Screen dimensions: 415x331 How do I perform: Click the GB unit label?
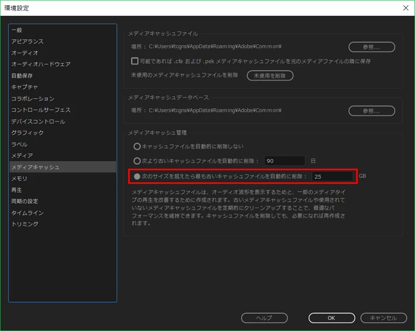tap(362, 176)
